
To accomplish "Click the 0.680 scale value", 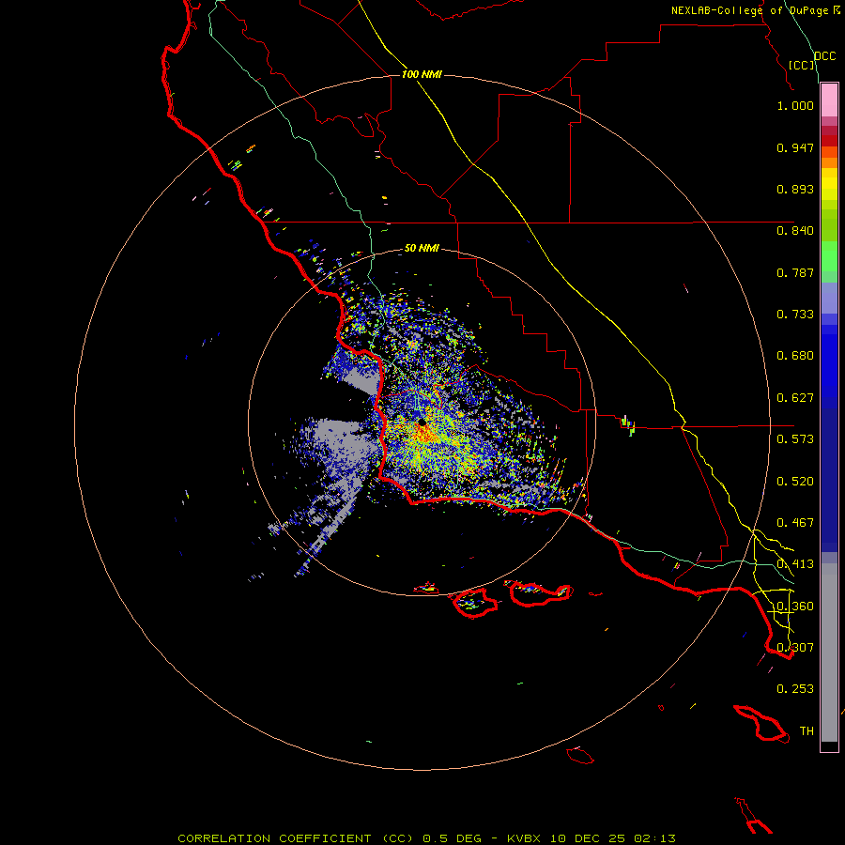I will click(795, 356).
